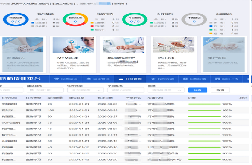Switch to the 问题反馈 tab

(195, 79)
